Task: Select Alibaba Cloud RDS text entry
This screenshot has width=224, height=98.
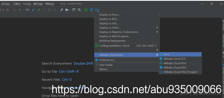Action: tap(175, 67)
